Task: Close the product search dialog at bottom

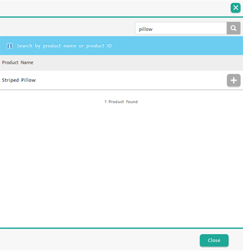Action: coord(214,240)
